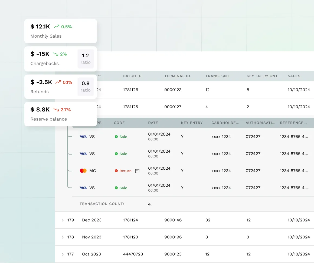
Task: Expand row 177 for Oct 2023
Action: click(63, 254)
